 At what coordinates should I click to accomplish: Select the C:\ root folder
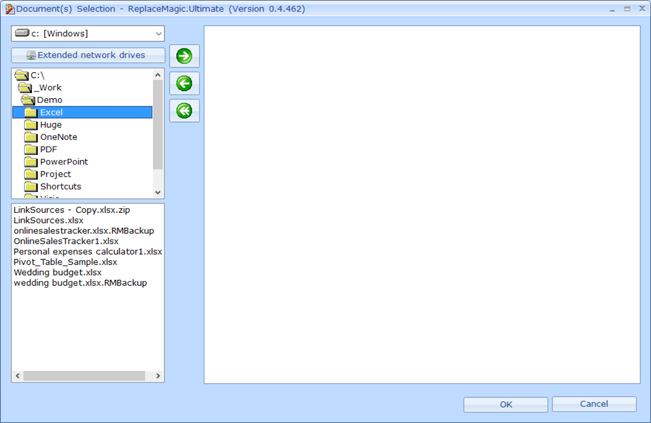(x=37, y=75)
